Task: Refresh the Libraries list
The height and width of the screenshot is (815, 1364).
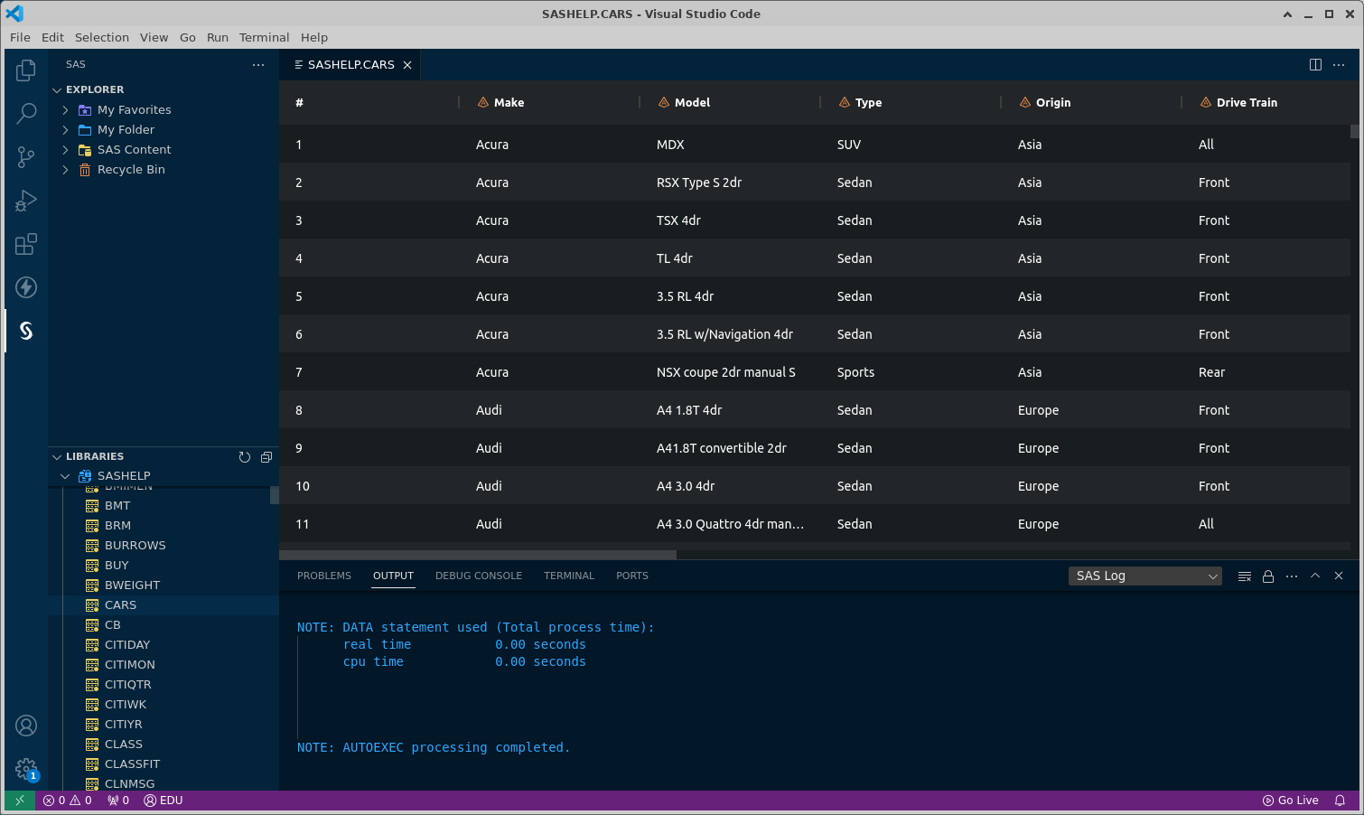Action: [x=244, y=457]
